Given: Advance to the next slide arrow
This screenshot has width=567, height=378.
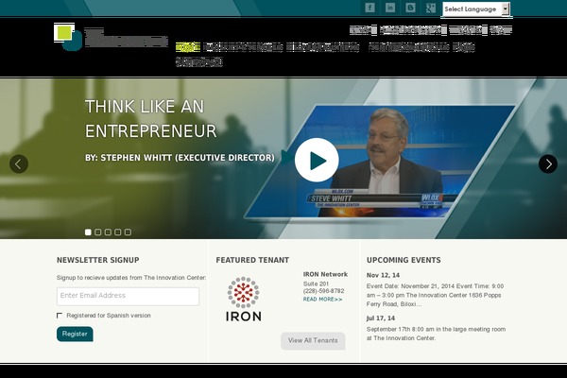Looking at the screenshot, I should 548,163.
